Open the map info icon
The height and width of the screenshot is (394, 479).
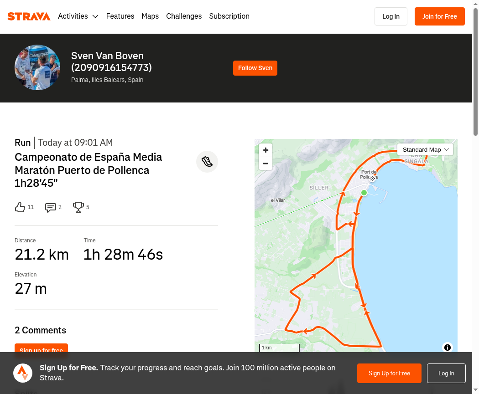click(x=447, y=348)
